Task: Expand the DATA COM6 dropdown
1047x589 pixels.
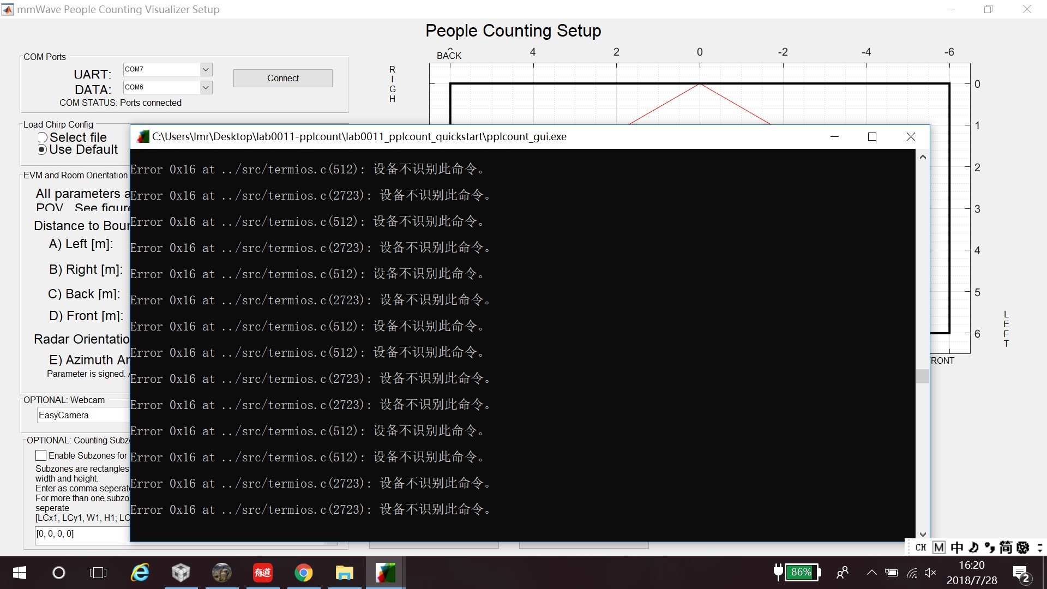Action: [x=206, y=87]
